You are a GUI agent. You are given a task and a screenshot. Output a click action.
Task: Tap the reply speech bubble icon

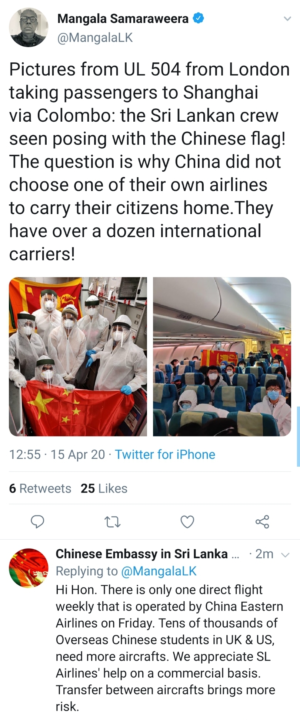coord(37,522)
